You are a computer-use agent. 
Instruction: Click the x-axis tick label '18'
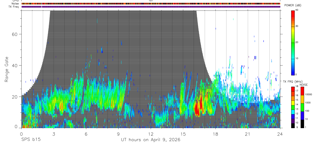click(x=215, y=134)
